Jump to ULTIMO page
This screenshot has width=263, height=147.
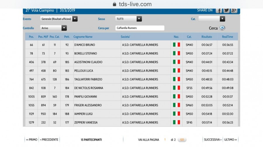click(231, 140)
